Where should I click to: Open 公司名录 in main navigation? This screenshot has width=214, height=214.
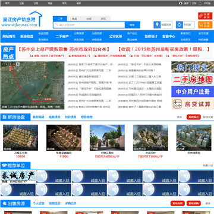115,36
